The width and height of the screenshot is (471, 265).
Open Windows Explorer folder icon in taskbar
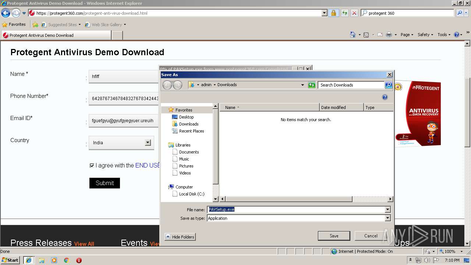(42, 260)
